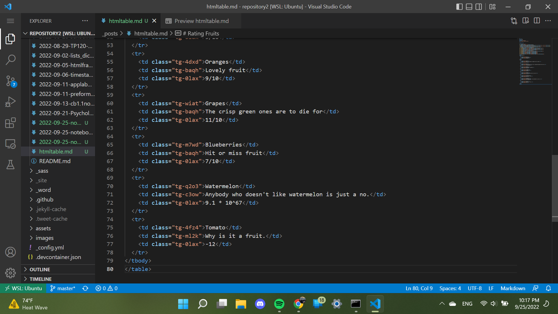This screenshot has width=558, height=314.
Task: Click the master* branch indicator
Action: pyautogui.click(x=63, y=288)
